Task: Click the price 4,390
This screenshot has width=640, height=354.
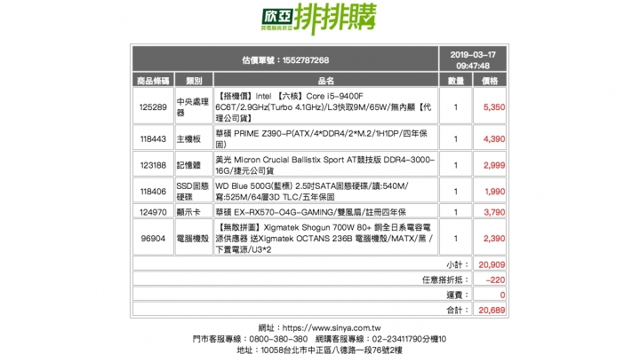Action: pos(494,139)
